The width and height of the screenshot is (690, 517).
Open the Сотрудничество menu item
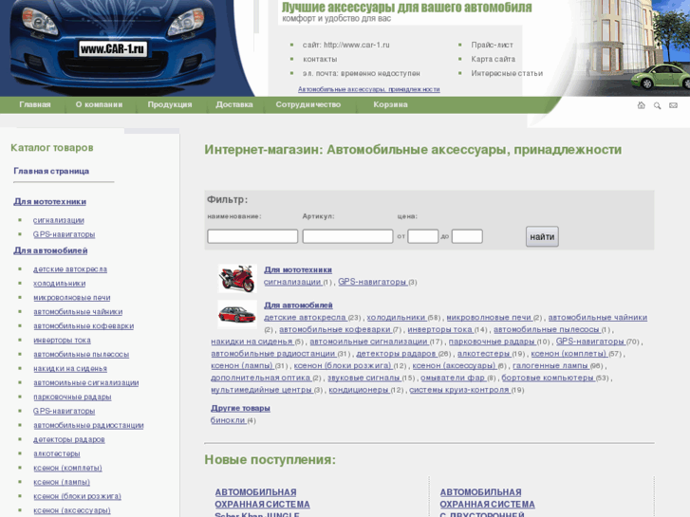(x=308, y=104)
